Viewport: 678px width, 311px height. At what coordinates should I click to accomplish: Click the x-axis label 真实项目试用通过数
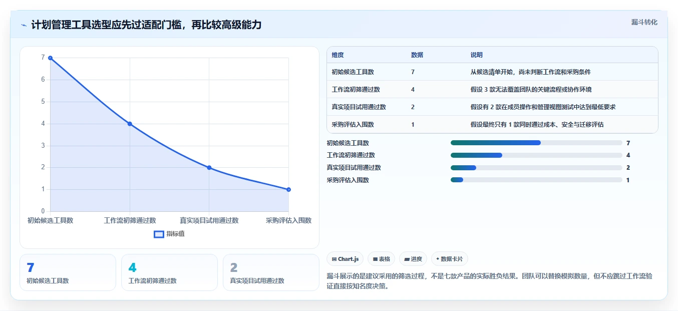(209, 220)
